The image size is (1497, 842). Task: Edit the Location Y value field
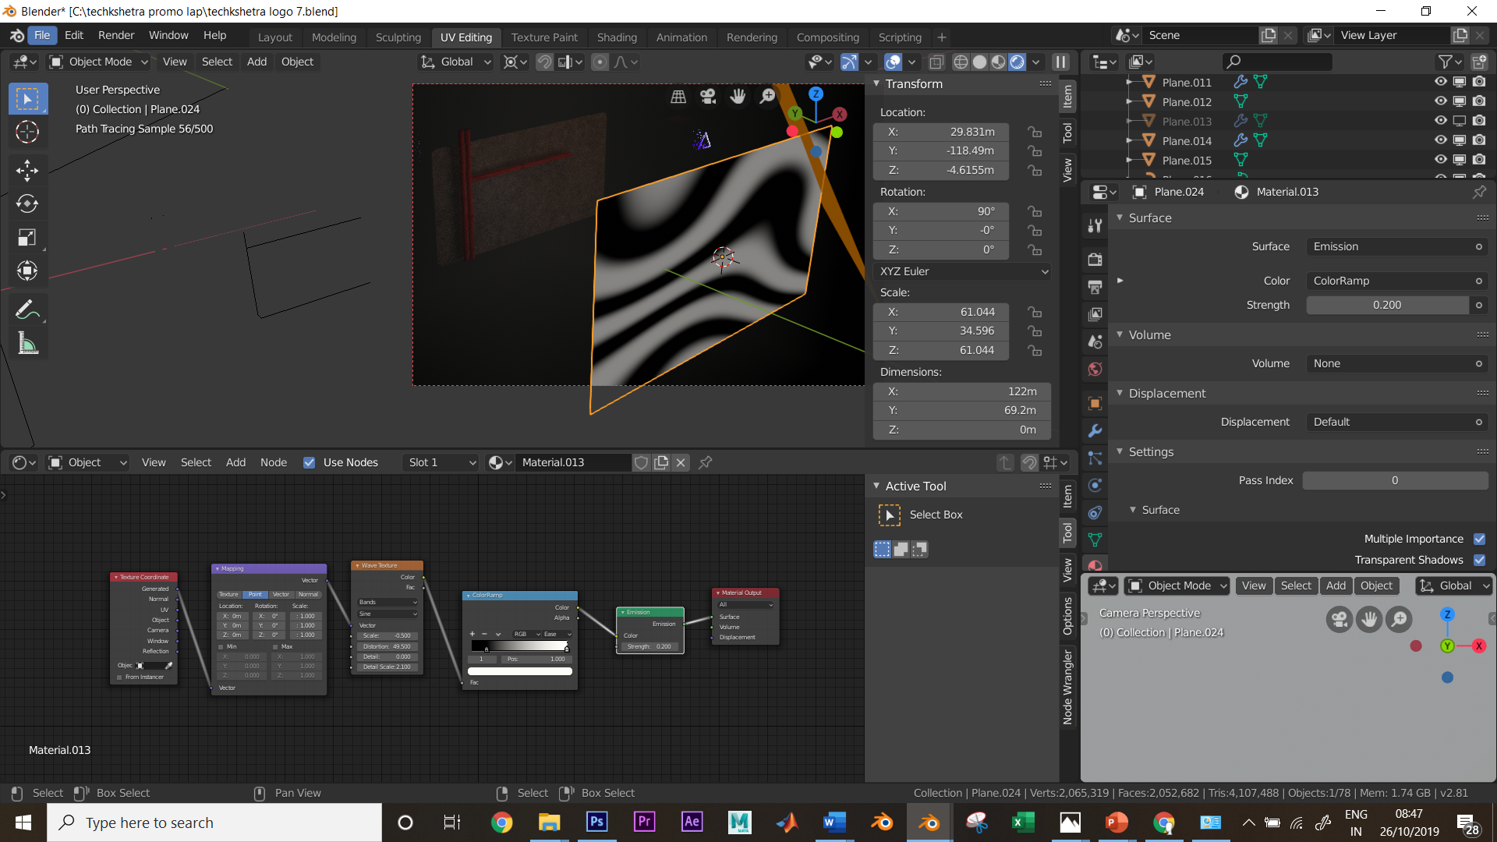(941, 150)
